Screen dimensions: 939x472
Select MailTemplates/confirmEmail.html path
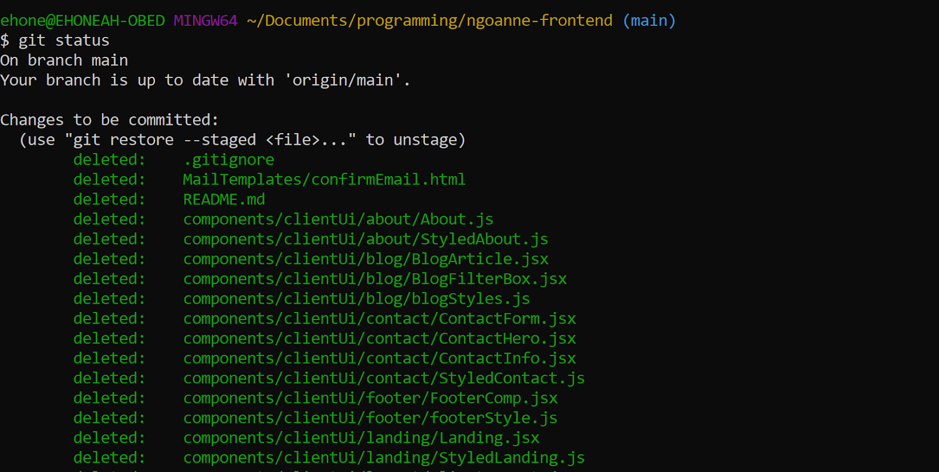pos(325,179)
